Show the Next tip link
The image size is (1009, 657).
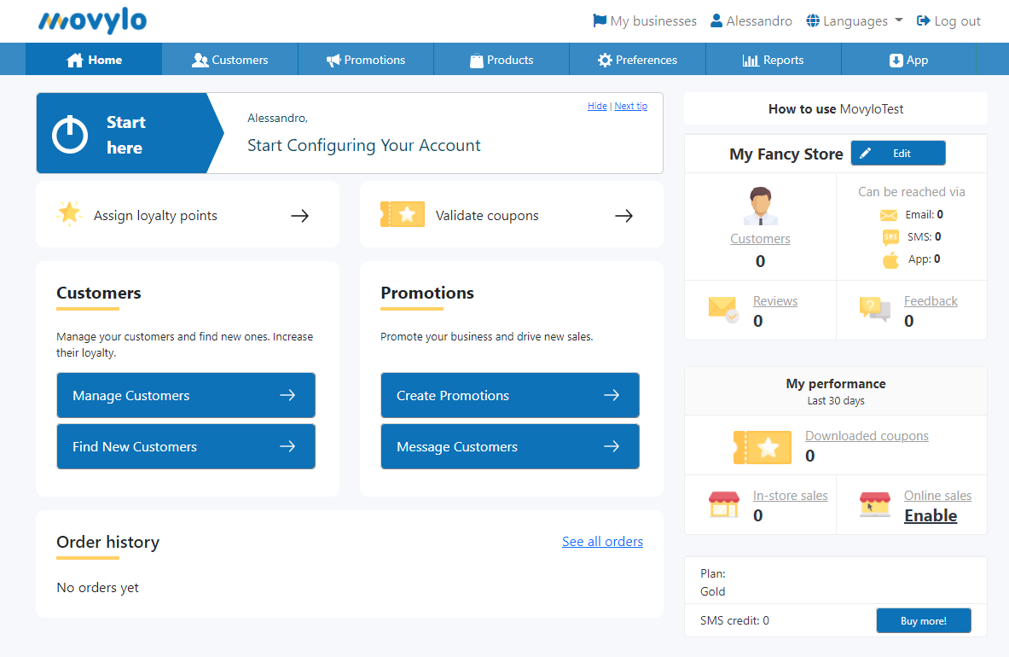pos(630,106)
